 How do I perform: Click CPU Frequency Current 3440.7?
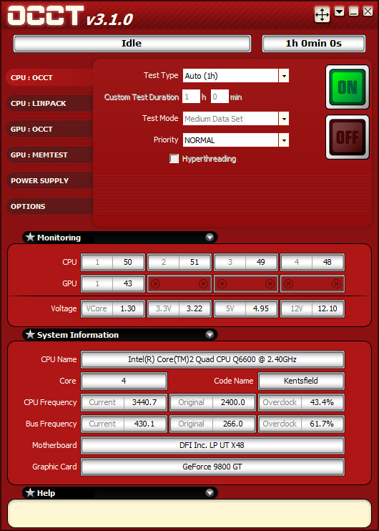coord(124,402)
